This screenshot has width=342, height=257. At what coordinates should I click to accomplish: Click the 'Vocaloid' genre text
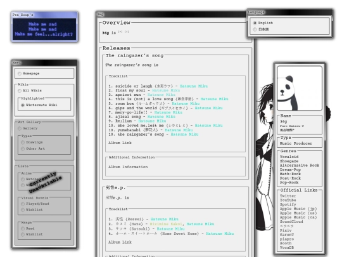point(289,157)
